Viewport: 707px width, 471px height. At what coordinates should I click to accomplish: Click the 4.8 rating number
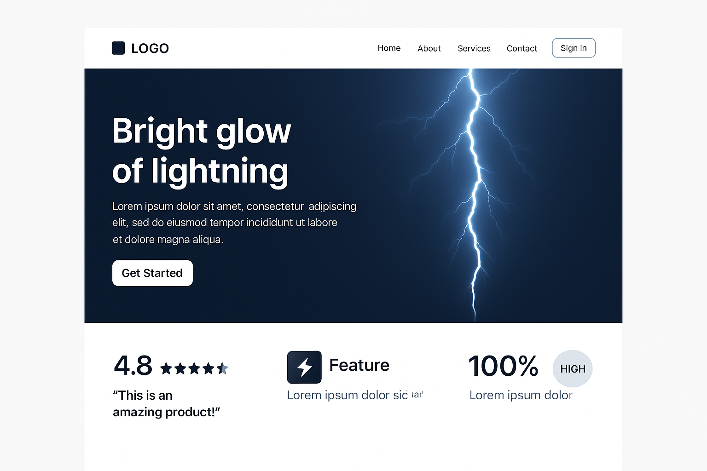coord(133,366)
